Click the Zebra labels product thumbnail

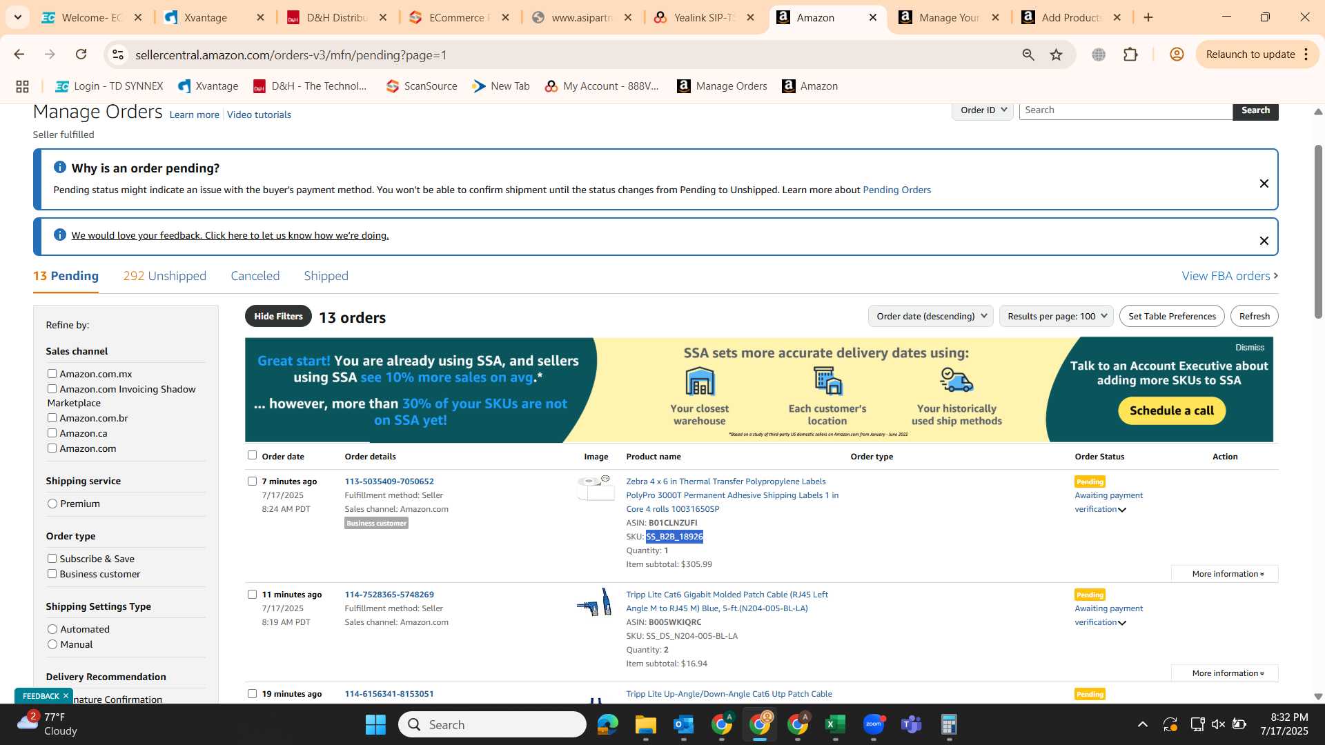(x=596, y=488)
